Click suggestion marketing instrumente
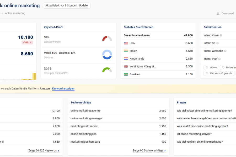This screenshot has height=157, width=236. 84,126
